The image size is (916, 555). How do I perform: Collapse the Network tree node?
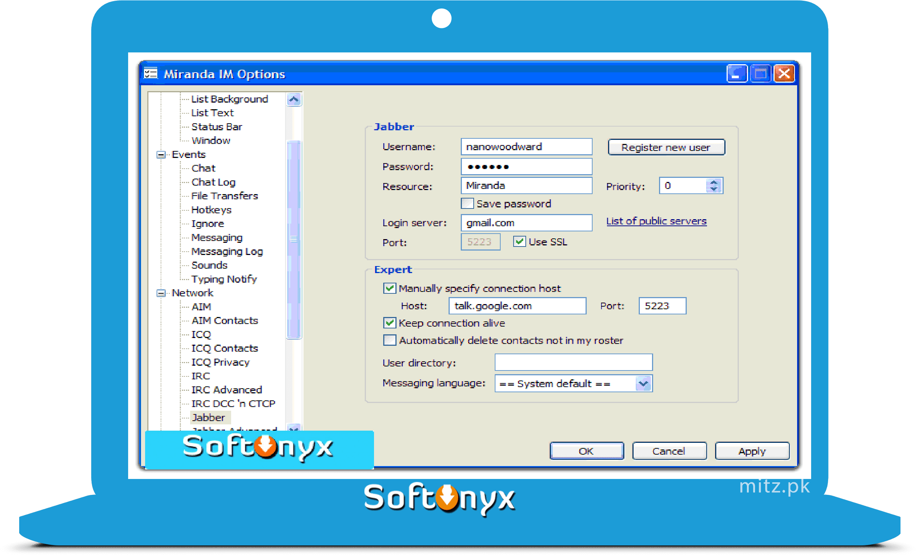pyautogui.click(x=161, y=293)
